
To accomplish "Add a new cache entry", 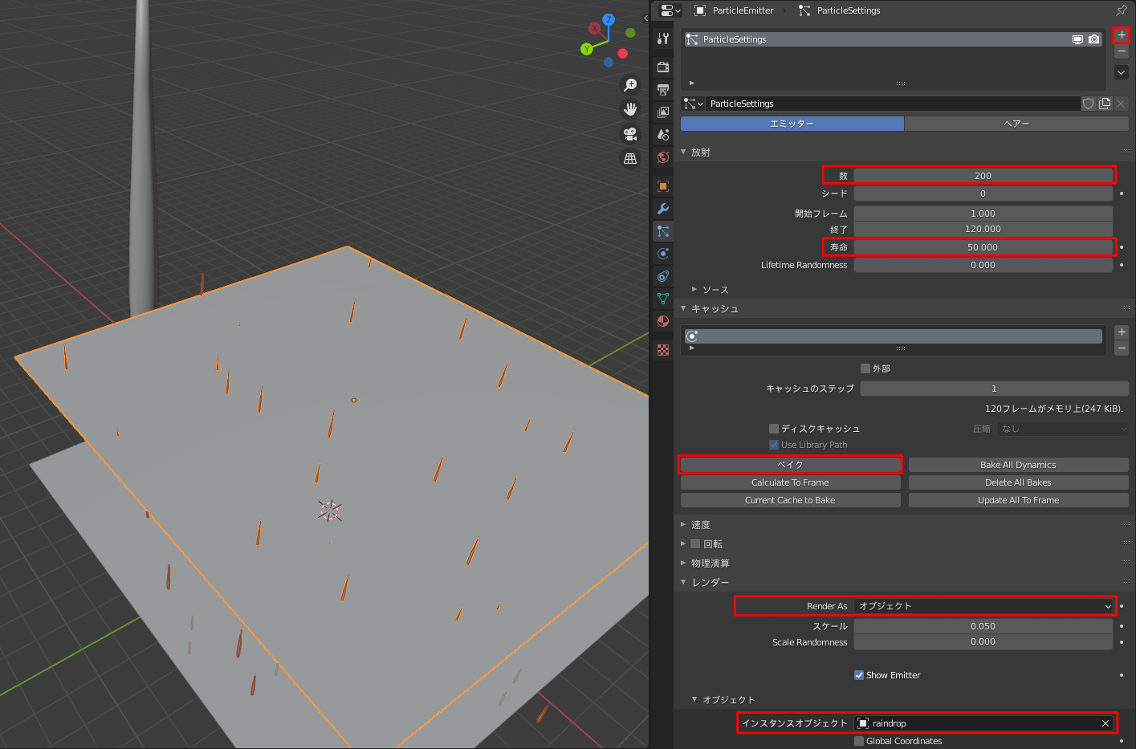I will [x=1122, y=332].
